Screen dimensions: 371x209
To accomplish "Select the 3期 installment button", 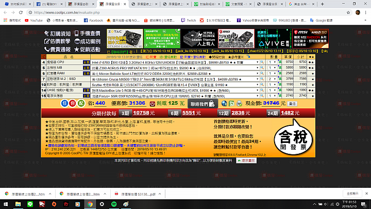I will 125,113.
